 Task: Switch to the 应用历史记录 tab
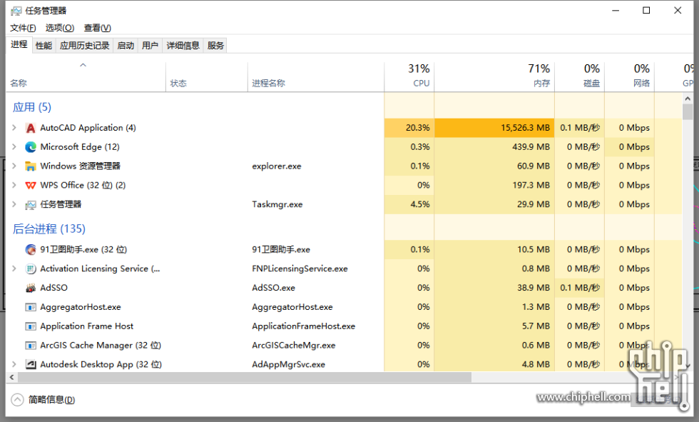(x=84, y=46)
